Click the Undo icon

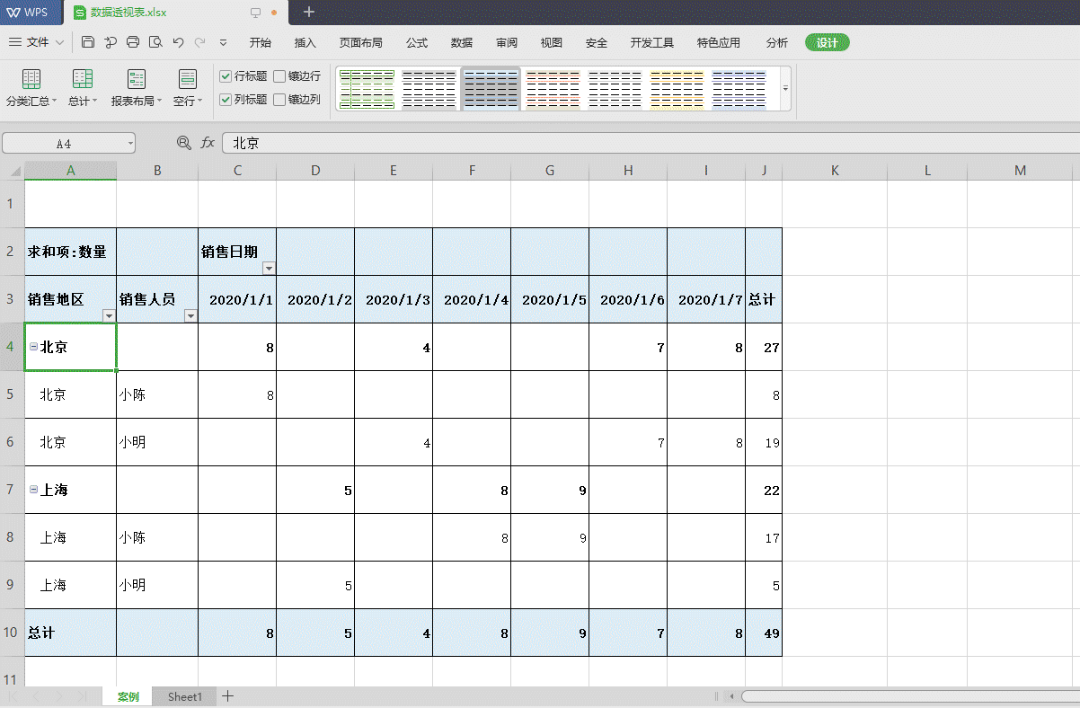click(x=177, y=41)
